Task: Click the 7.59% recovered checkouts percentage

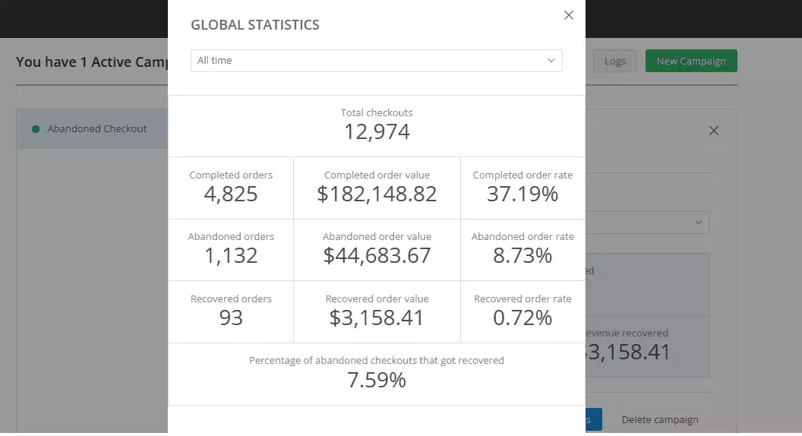Action: 377,380
